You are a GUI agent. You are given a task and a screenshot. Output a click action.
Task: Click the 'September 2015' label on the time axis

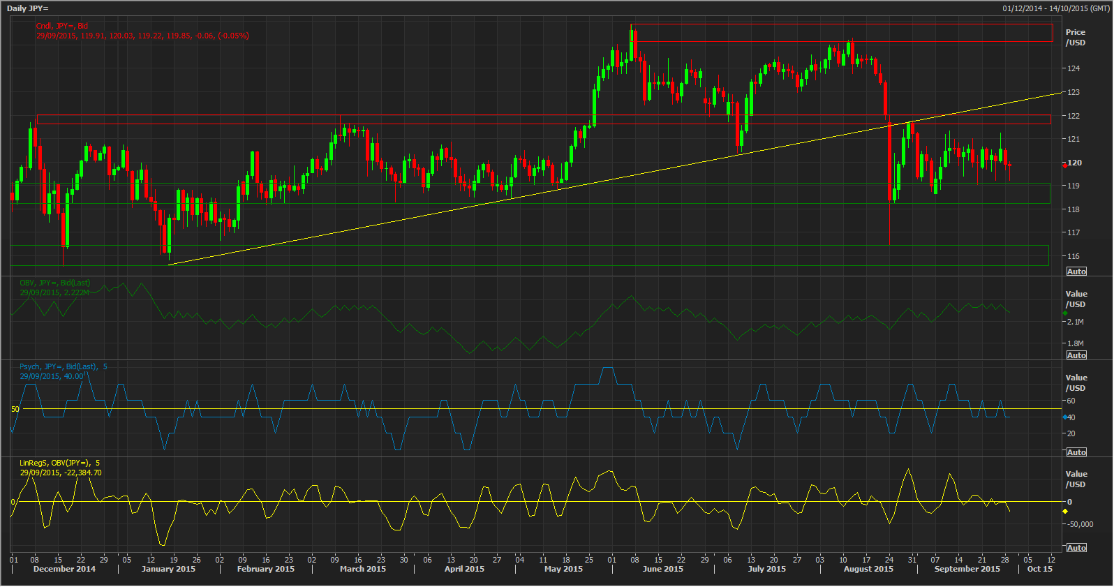tap(967, 569)
